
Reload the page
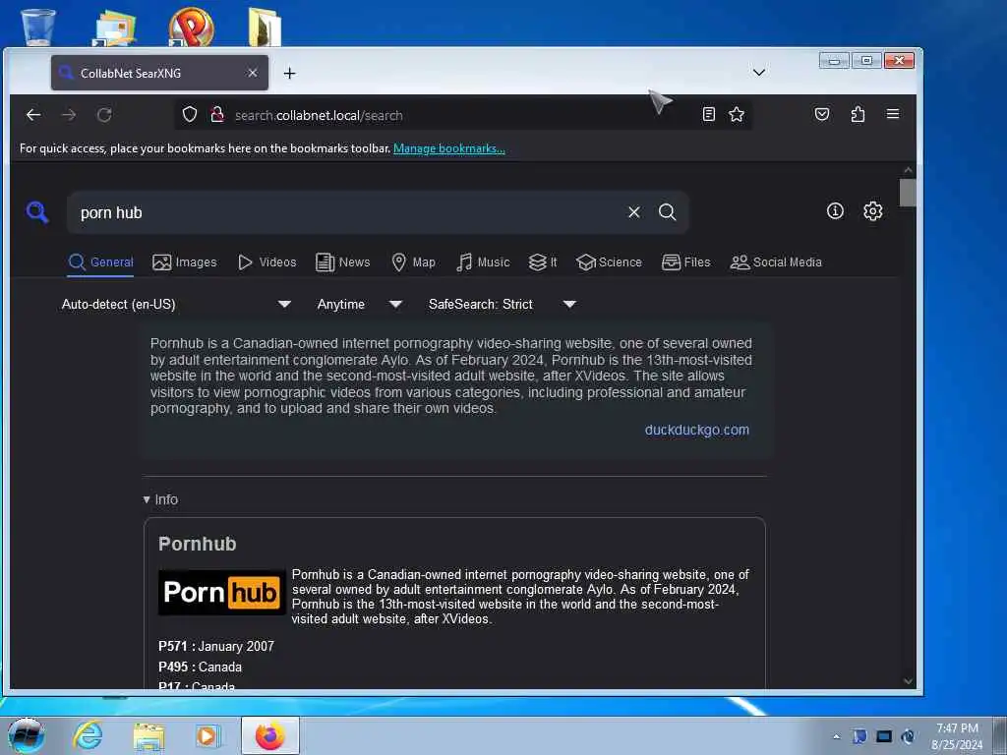point(104,115)
